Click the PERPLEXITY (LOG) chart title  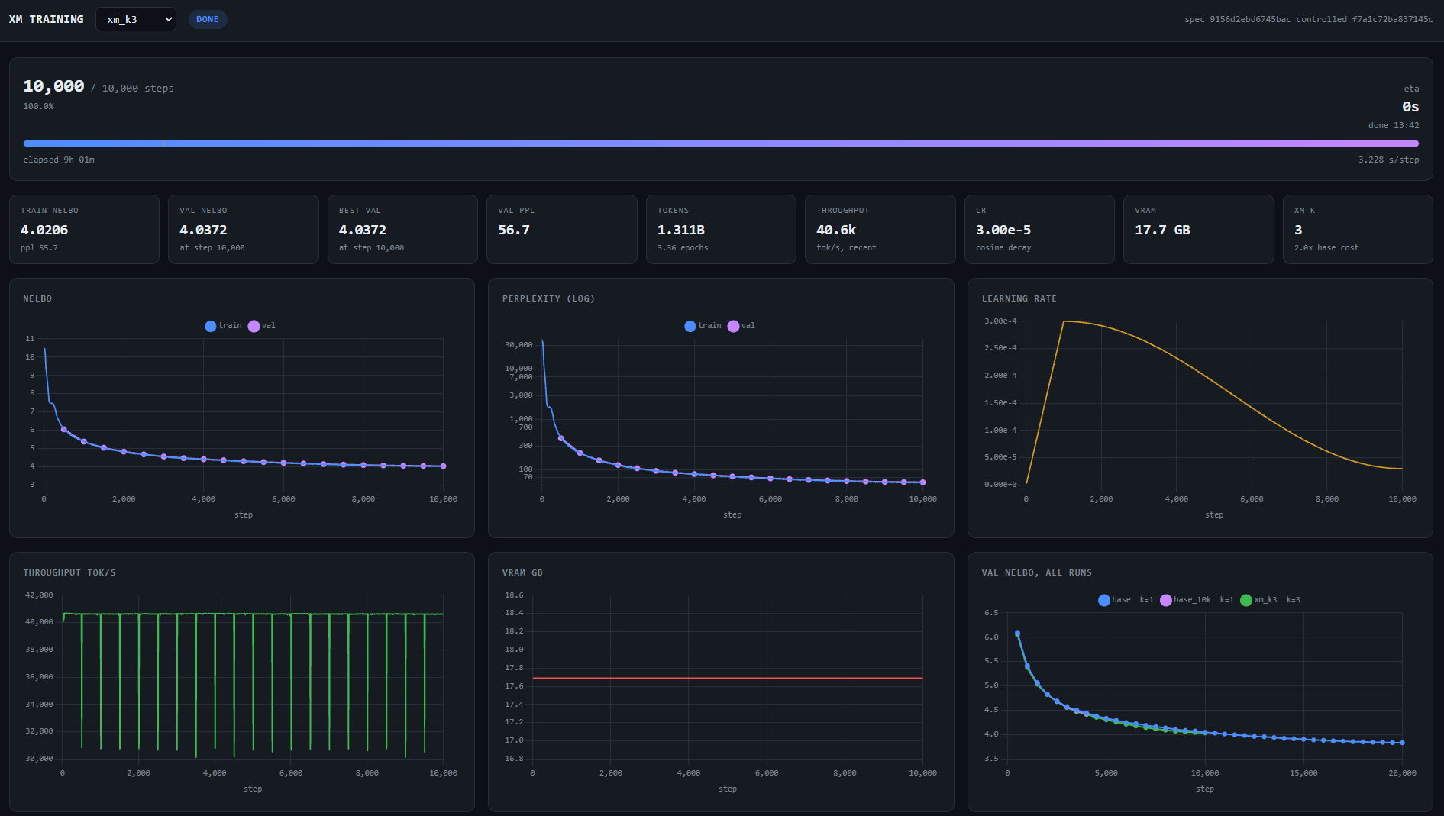(x=548, y=298)
